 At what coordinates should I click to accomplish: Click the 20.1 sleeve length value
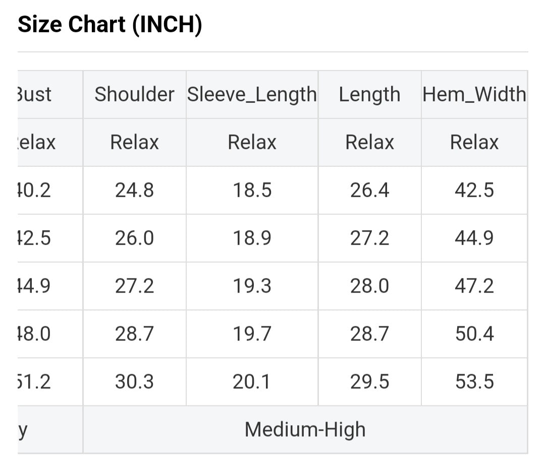252,382
